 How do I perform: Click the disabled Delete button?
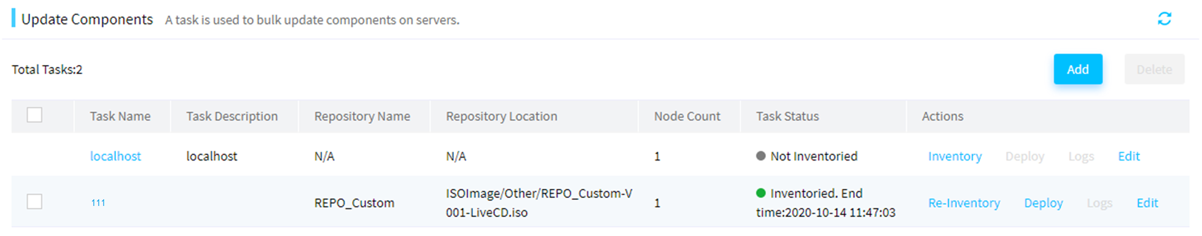tap(1154, 69)
